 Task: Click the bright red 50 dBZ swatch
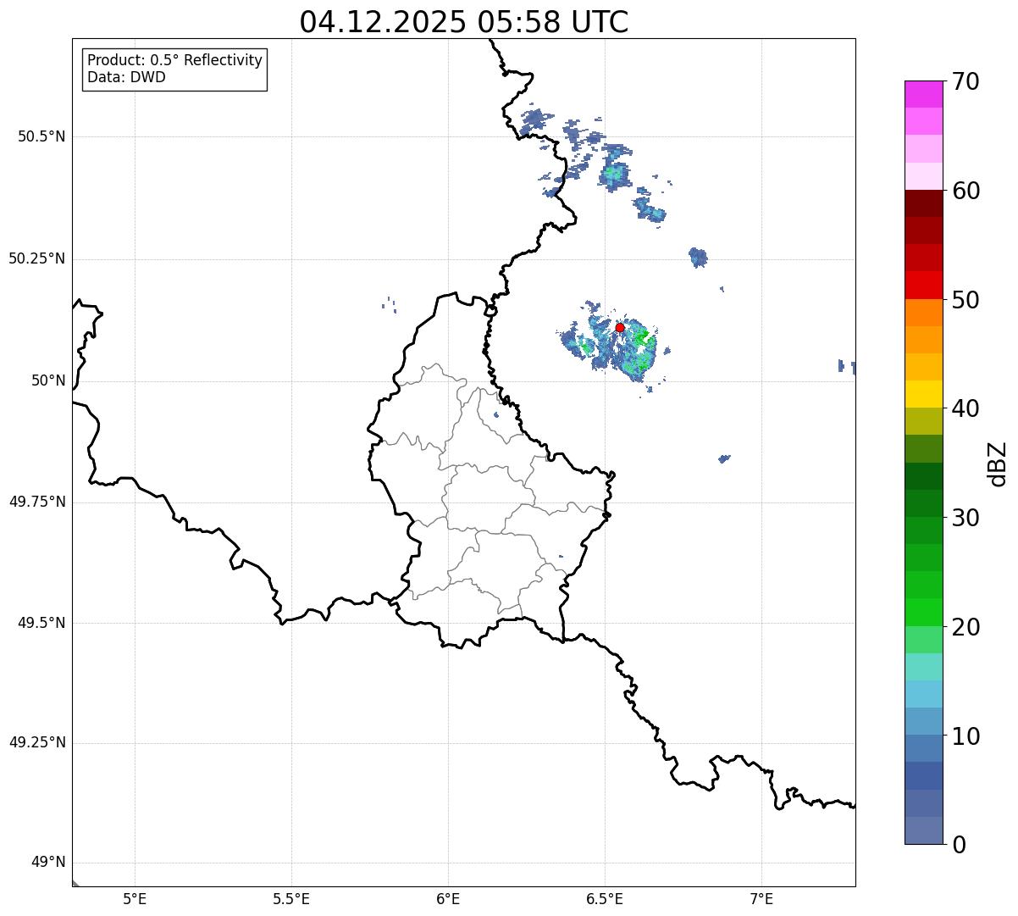(923, 286)
